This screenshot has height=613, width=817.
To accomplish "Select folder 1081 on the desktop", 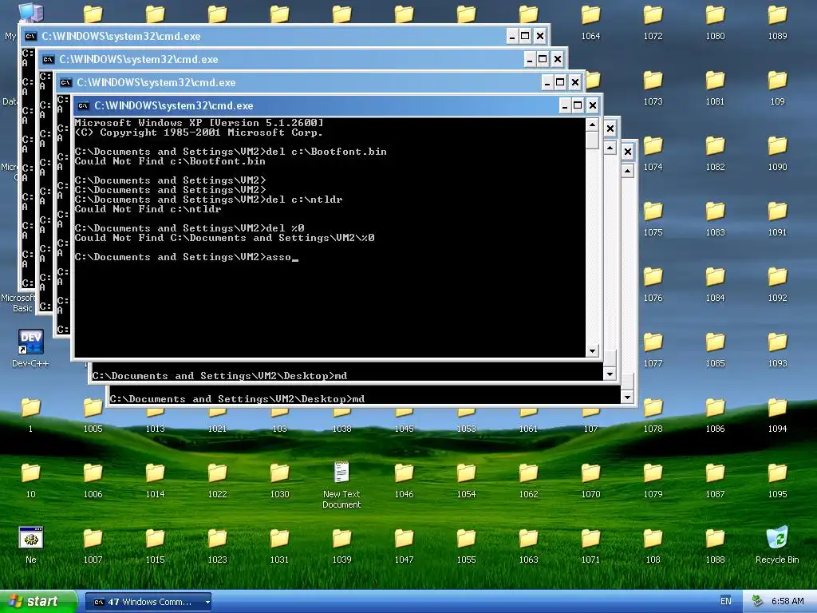I will [x=715, y=81].
